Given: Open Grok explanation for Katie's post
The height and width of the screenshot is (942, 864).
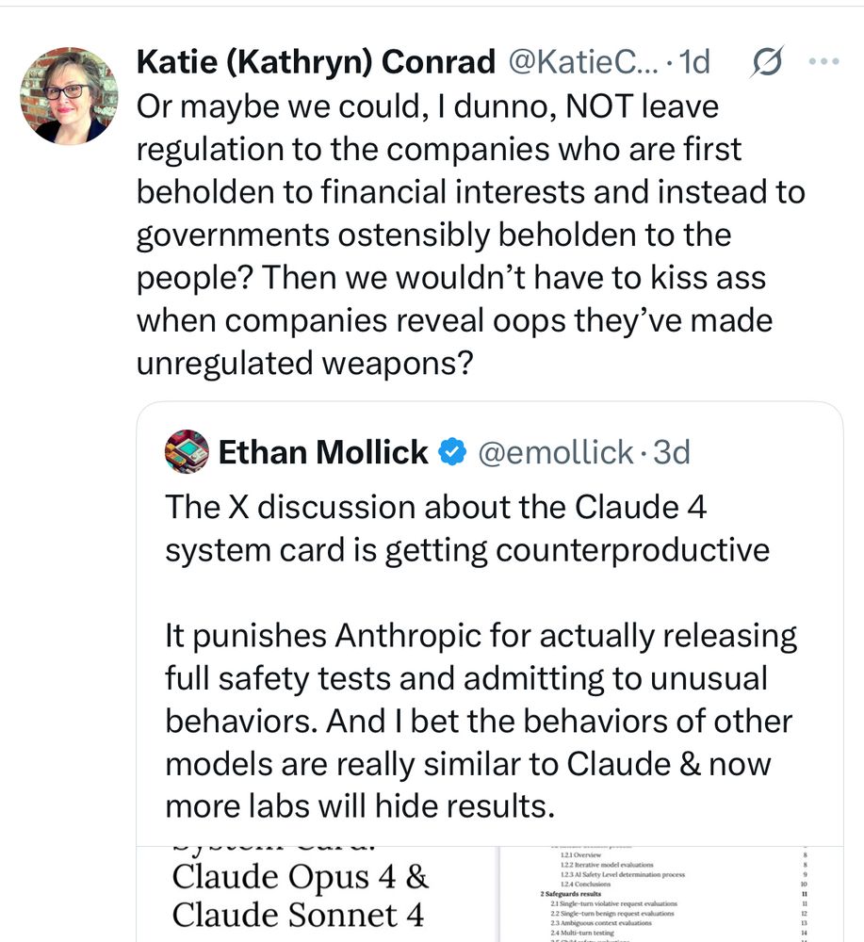Looking at the screenshot, I should [x=768, y=60].
